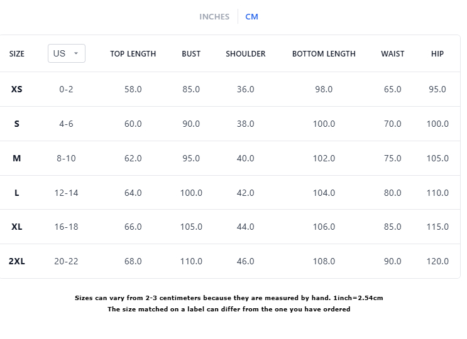Viewport: 467px width, 339px height.
Task: Select the XL size row label
Action: [17, 227]
